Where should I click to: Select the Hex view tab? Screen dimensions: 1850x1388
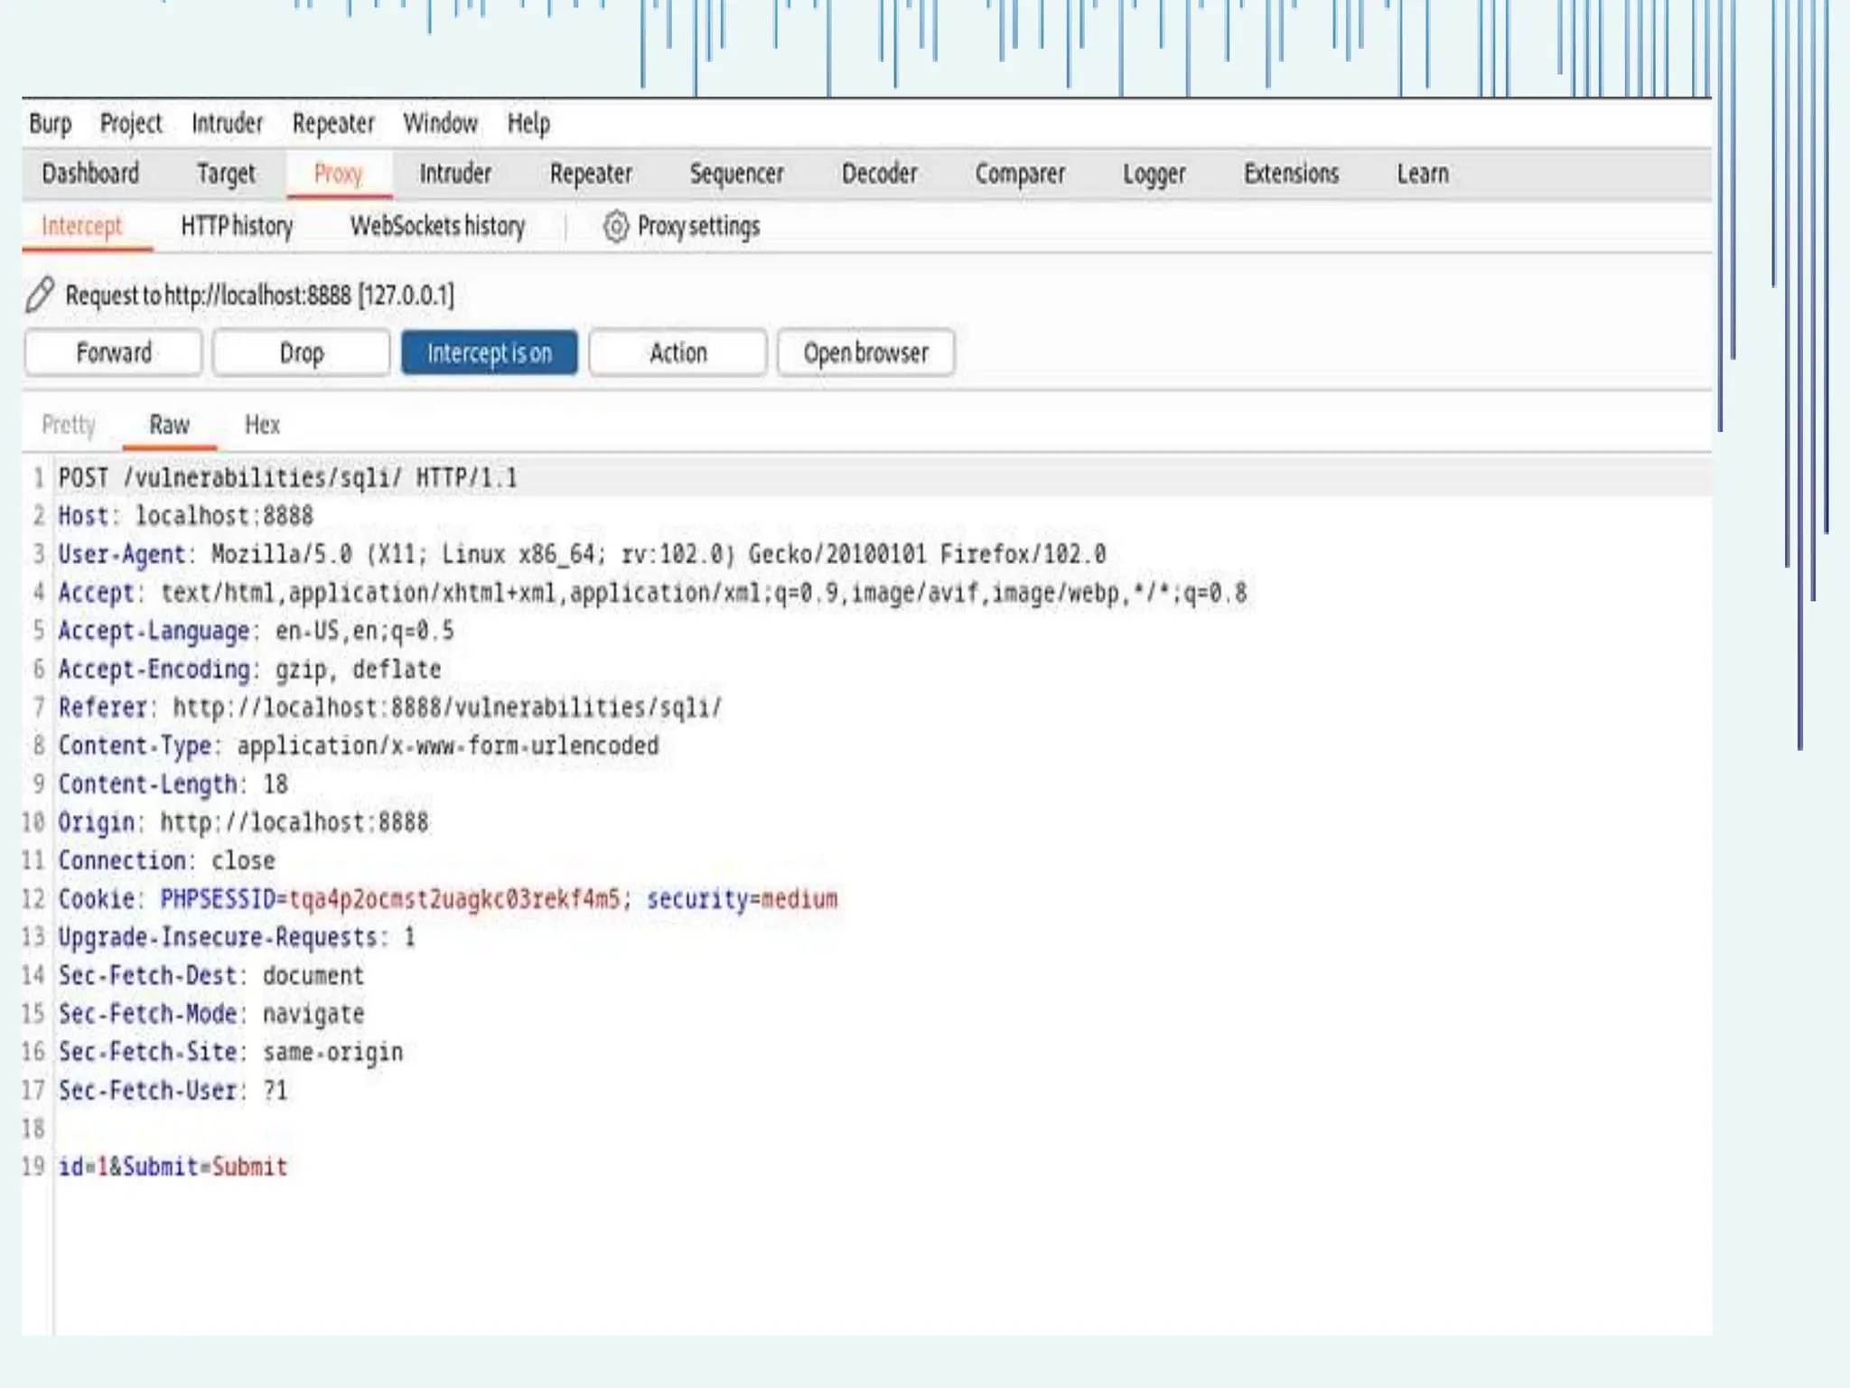point(262,425)
